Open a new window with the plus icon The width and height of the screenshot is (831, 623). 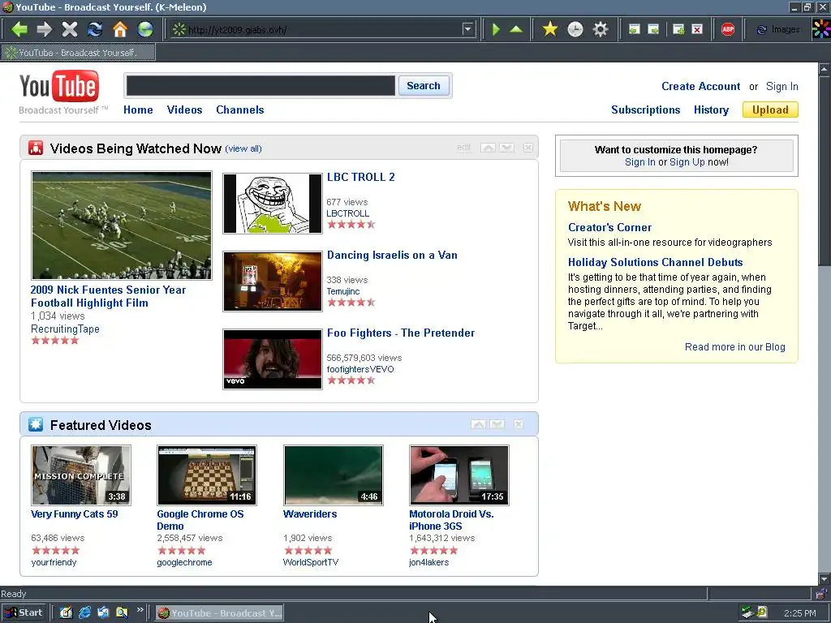point(678,29)
